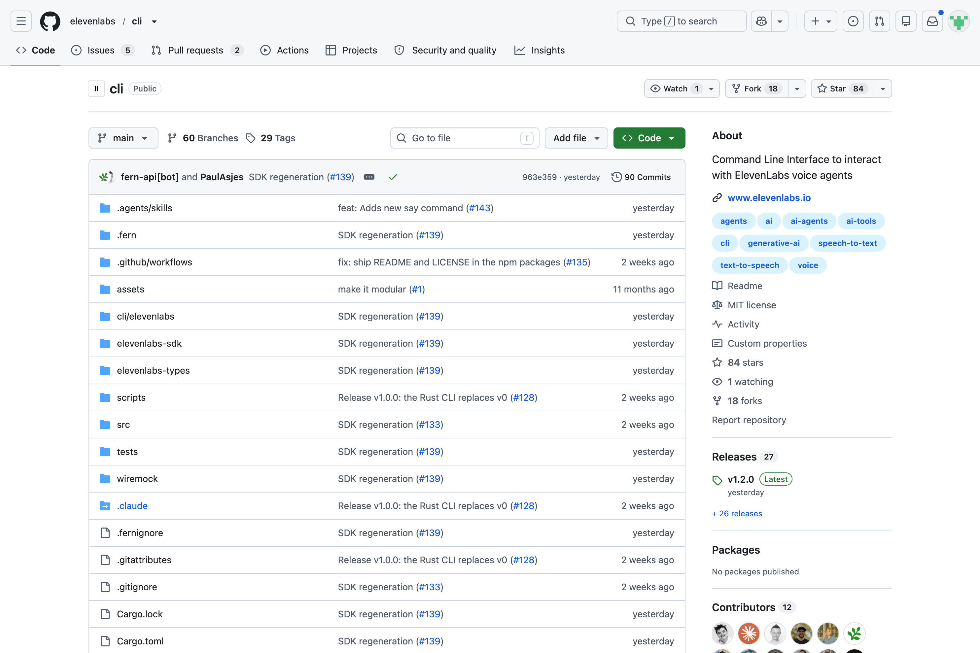Open the 60 Branches link
980x653 pixels.
(x=203, y=138)
